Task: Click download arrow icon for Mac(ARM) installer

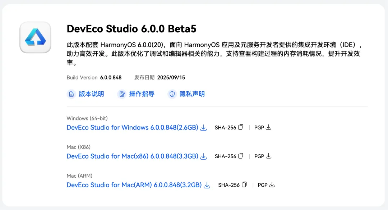Action: coord(207,185)
